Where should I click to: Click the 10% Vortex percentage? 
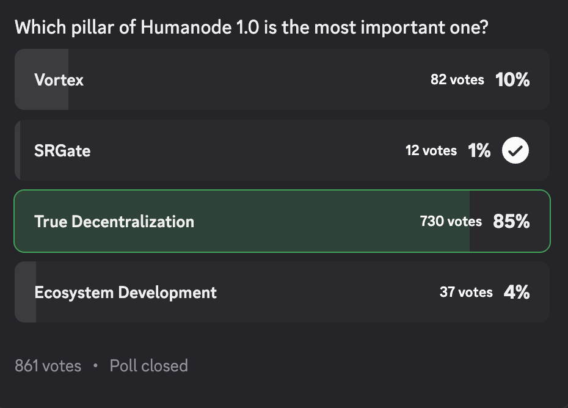coord(512,79)
